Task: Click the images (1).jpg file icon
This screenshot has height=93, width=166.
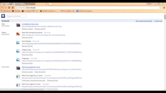Action: (18, 51)
